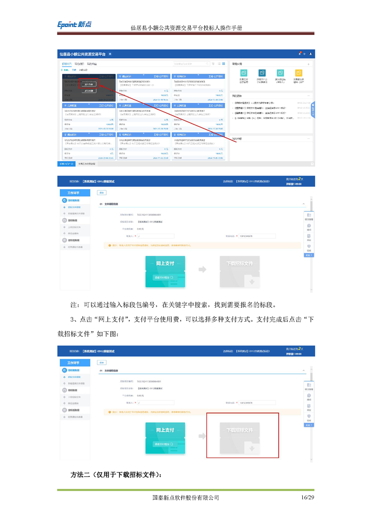Image resolution: width=370 pixels, height=524 pixels.
Task: Switch to grid card view icon
Action: [x=223, y=64]
